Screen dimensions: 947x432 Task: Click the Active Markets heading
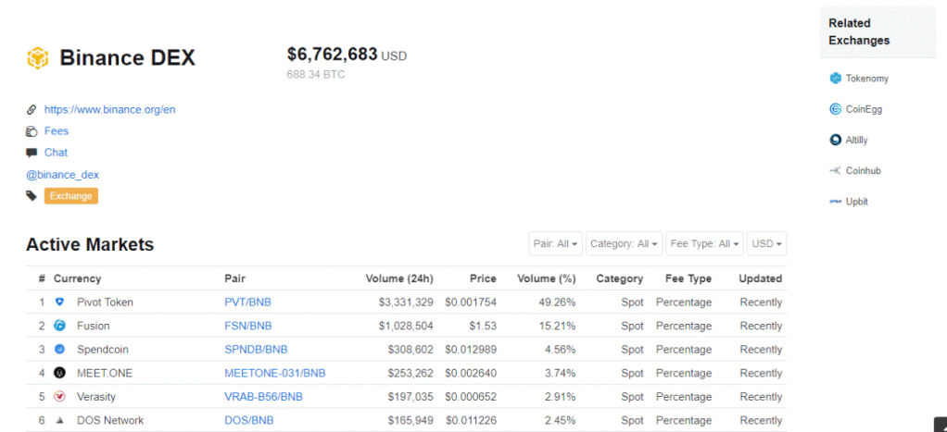point(90,244)
